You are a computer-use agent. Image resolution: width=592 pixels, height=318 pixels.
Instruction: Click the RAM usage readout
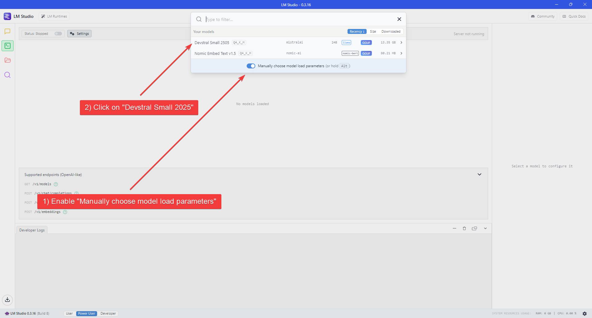click(543, 313)
